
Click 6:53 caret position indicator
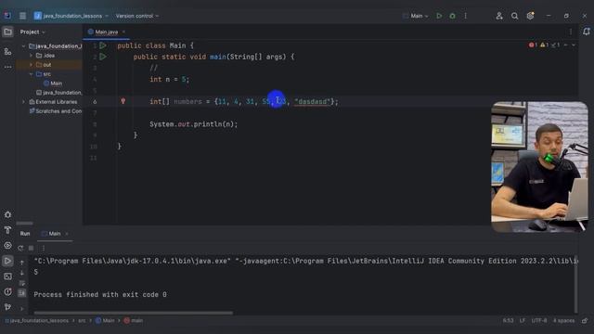(508, 321)
